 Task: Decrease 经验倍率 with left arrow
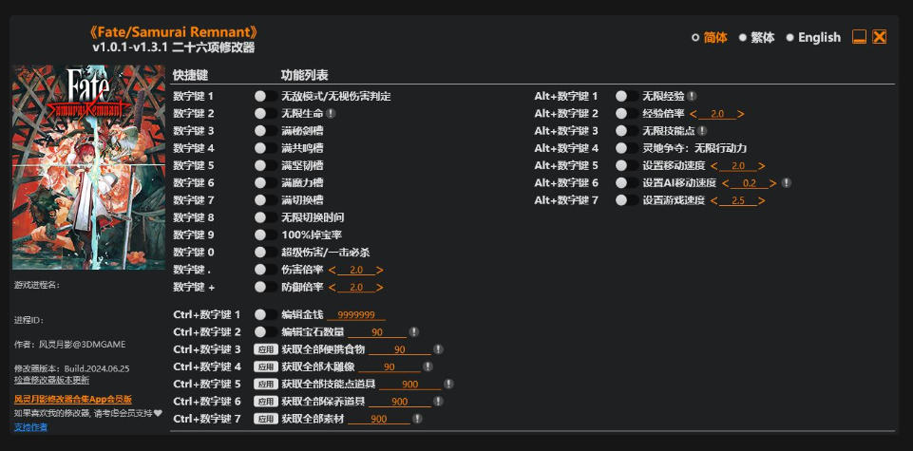coord(693,114)
